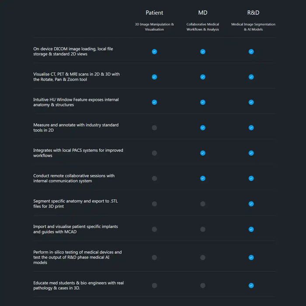The image size is (306, 306).
Task: Click the MD checkmark for Rotate, Pan & Zoom
Action: (203, 77)
